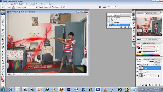This screenshot has width=163, height=92.
Task: Click the Layers panel trash icon
Action: [159, 85]
